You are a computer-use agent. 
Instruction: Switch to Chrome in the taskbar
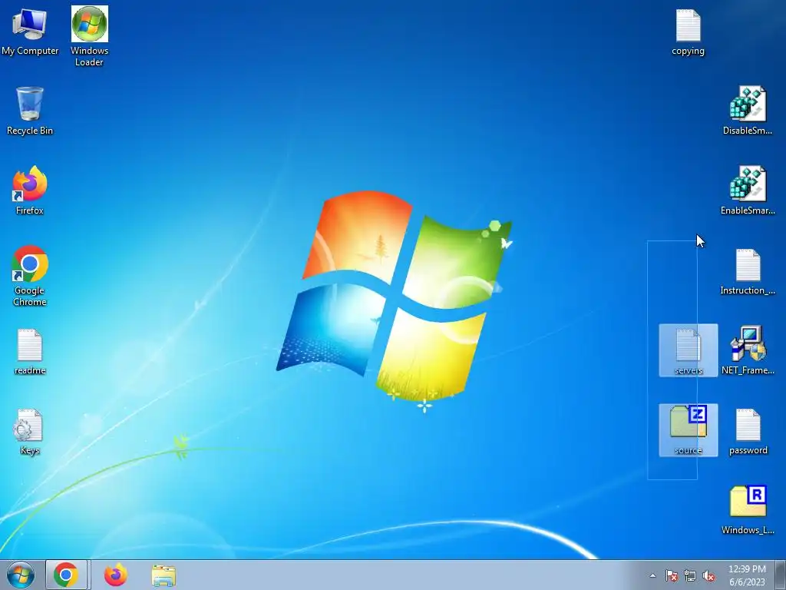pos(67,575)
